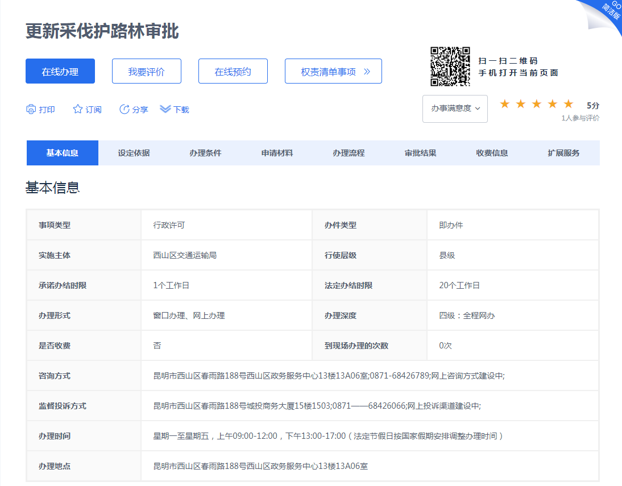Click the 实施主体 label
This screenshot has height=486, width=622.
coord(55,255)
